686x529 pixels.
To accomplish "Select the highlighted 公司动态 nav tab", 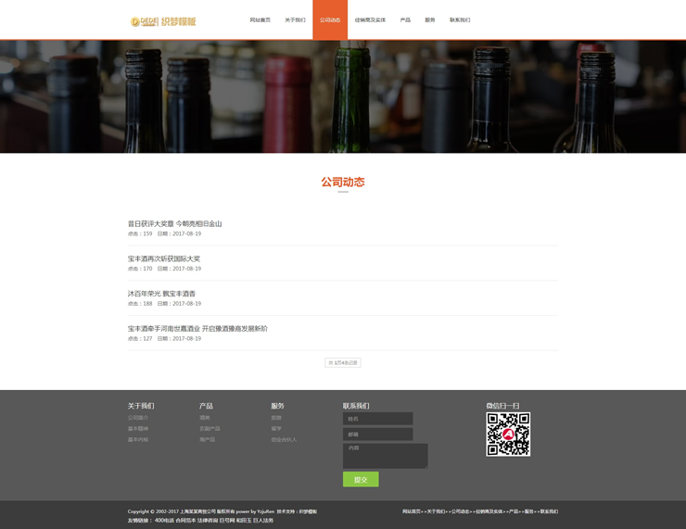I will pos(330,20).
